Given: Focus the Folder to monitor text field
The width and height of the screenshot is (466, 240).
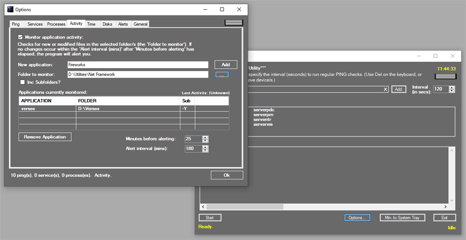Looking at the screenshot, I should pyautogui.click(x=138, y=74).
